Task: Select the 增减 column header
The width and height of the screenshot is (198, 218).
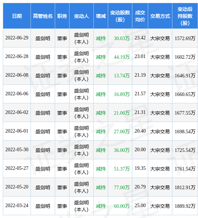Action: (101, 16)
